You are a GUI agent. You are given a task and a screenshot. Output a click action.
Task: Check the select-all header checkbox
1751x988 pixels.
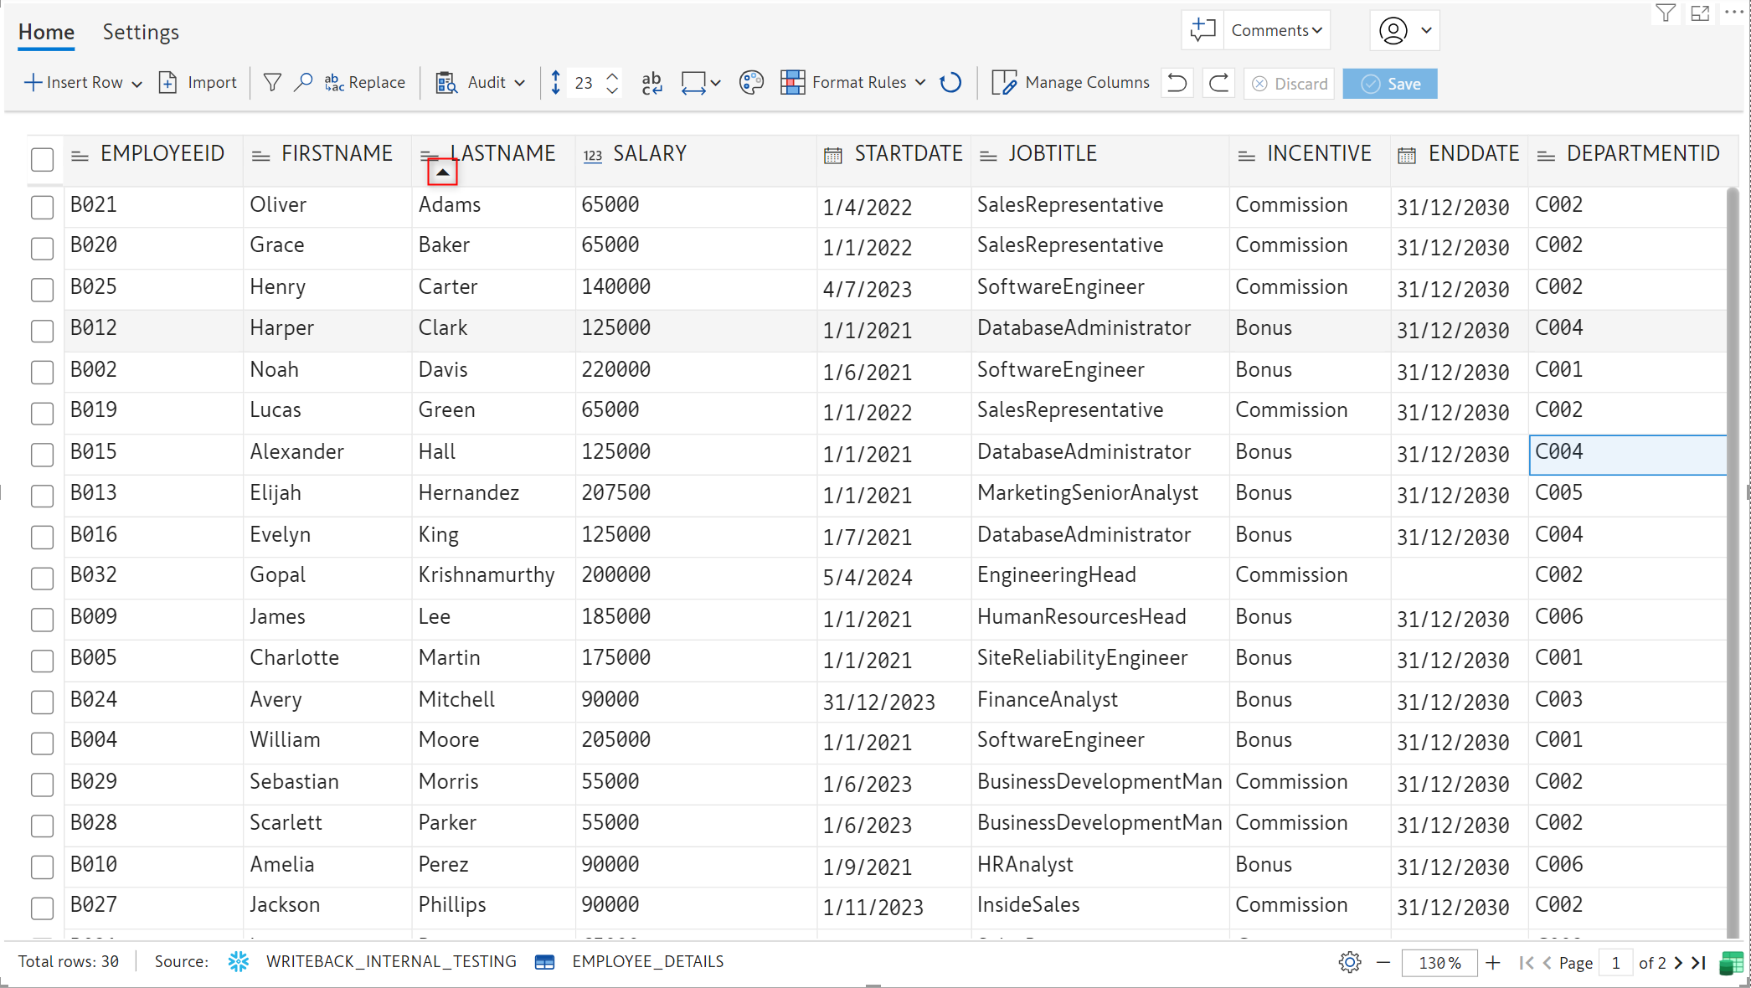coord(42,159)
